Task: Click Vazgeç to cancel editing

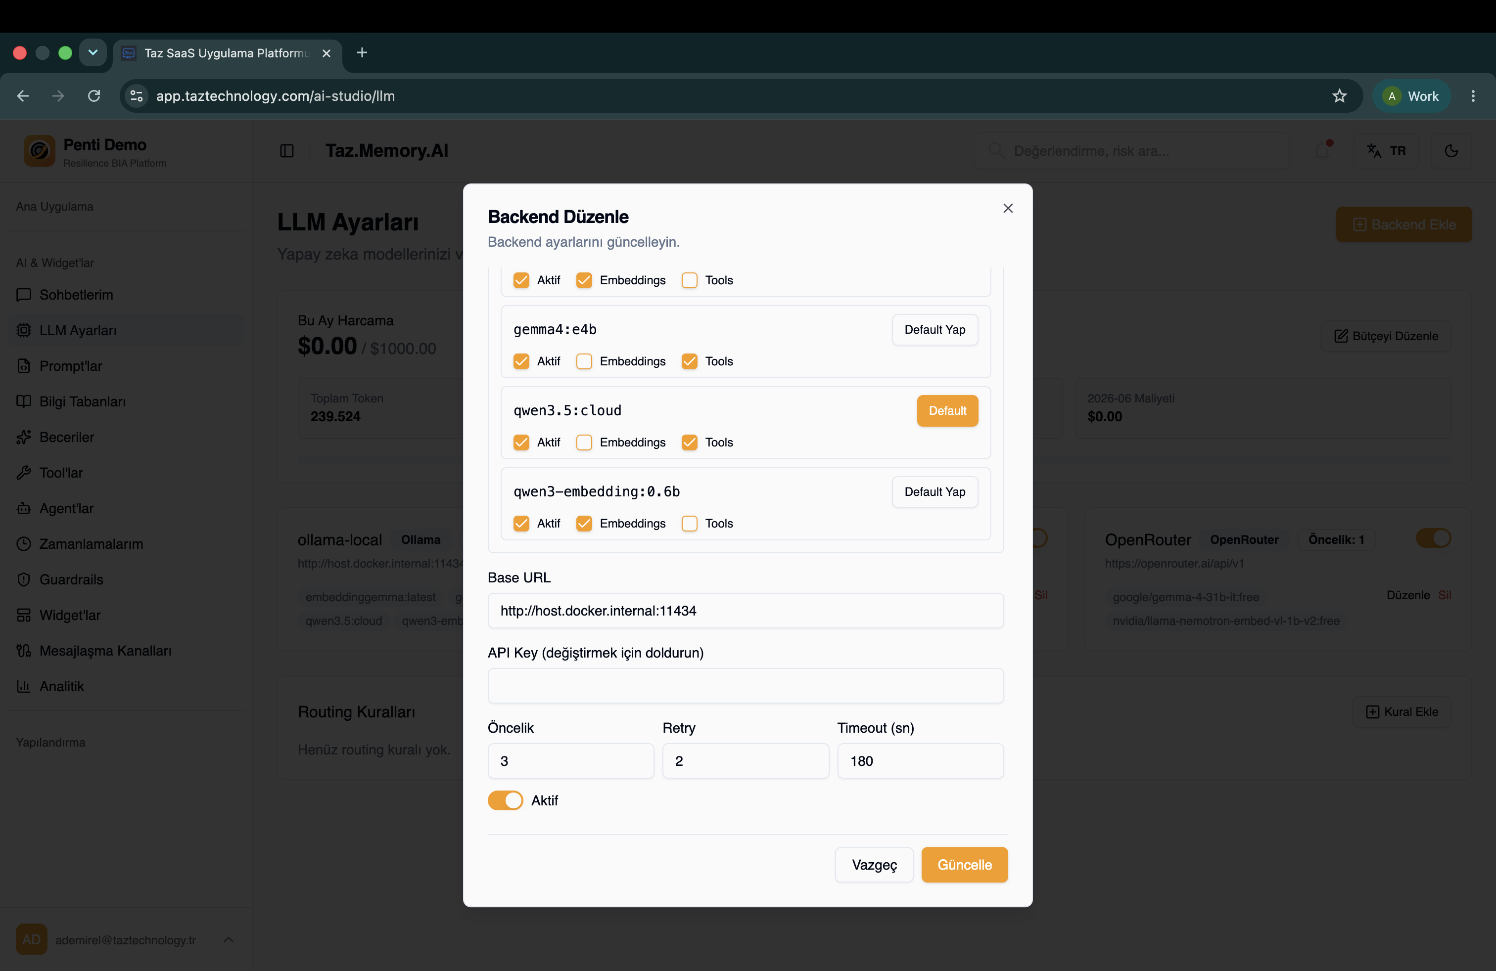Action: pyautogui.click(x=874, y=865)
